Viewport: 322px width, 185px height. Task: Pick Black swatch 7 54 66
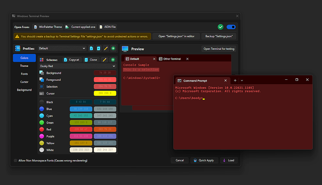click(x=105, y=102)
